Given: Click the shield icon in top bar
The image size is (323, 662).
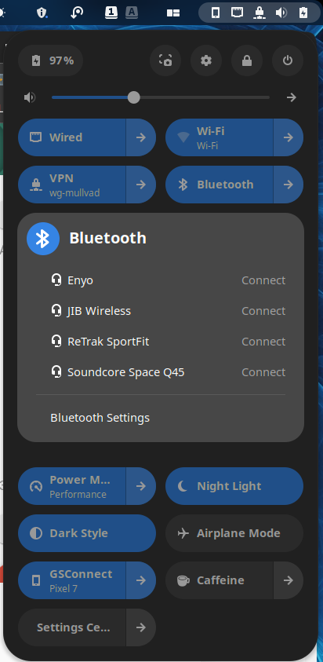Looking at the screenshot, I should (42, 13).
